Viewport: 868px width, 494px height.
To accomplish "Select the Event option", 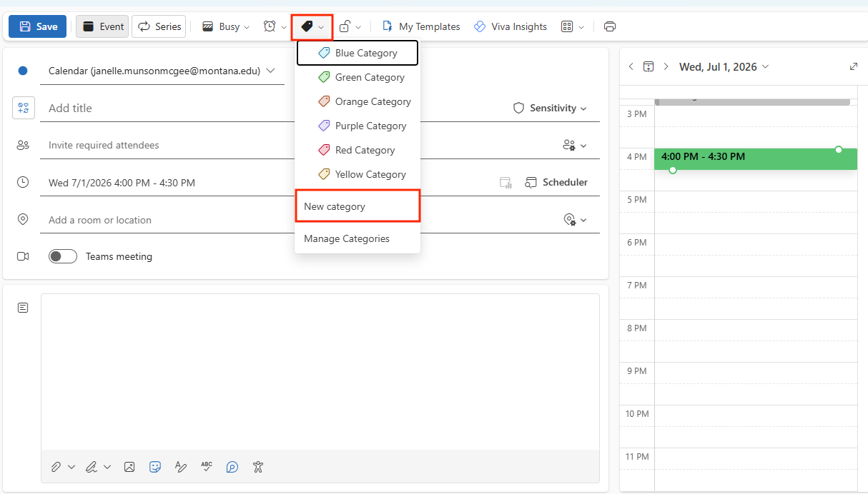I will coord(102,26).
